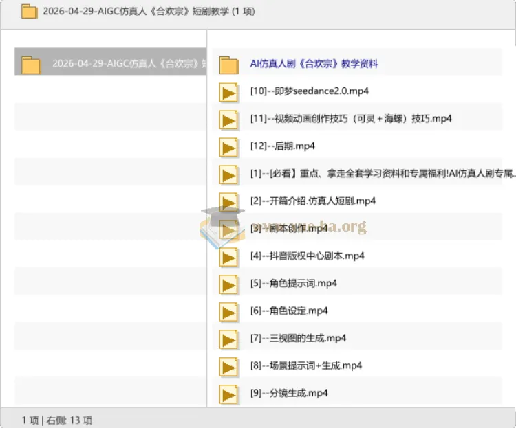Select file name [10]--即梦seedance2.0.mp4
Screen dimensions: 516x428
pyautogui.click(x=310, y=91)
